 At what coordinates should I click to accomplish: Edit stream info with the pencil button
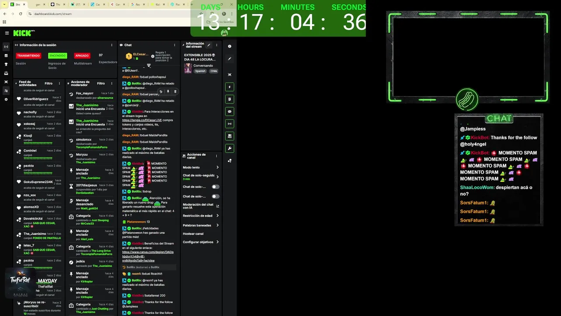point(209,45)
